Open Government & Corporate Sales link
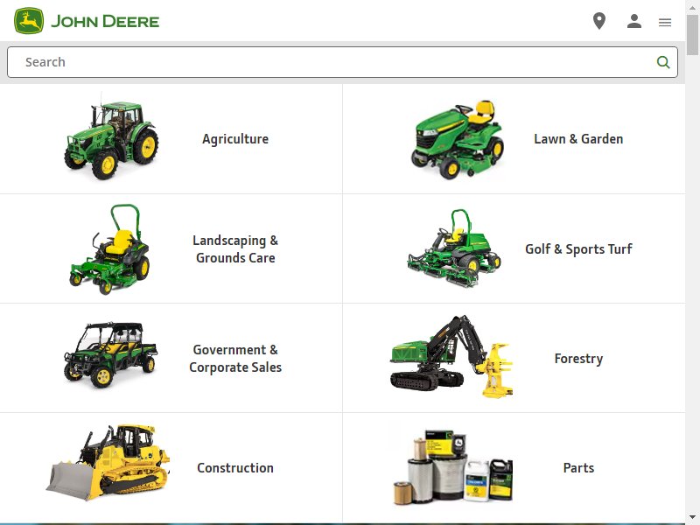The height and width of the screenshot is (525, 700). tap(235, 358)
